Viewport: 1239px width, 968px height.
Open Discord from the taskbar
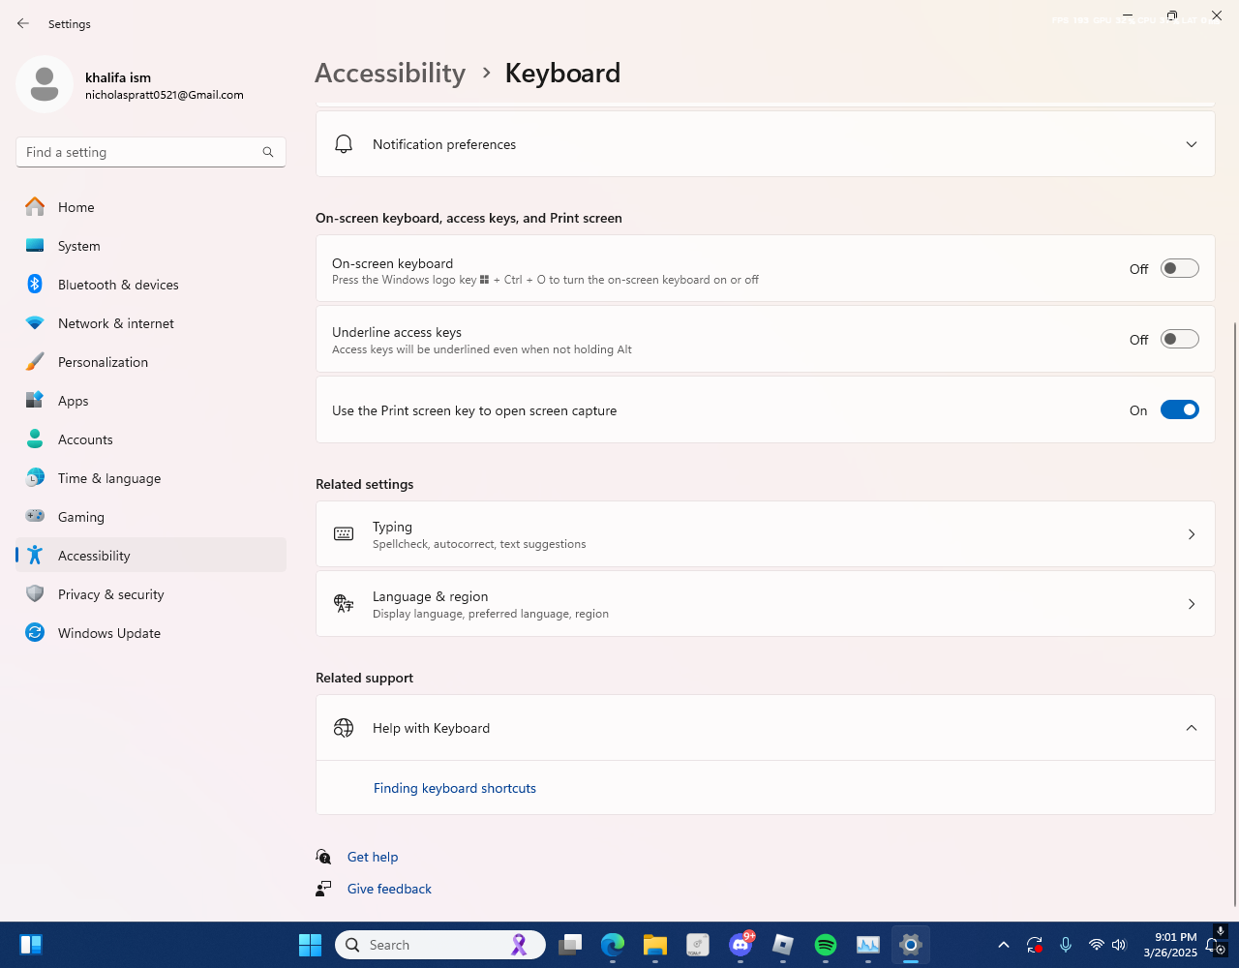(740, 945)
